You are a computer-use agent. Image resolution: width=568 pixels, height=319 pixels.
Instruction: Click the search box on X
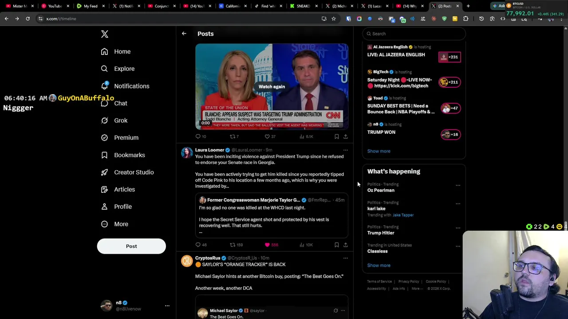click(414, 34)
